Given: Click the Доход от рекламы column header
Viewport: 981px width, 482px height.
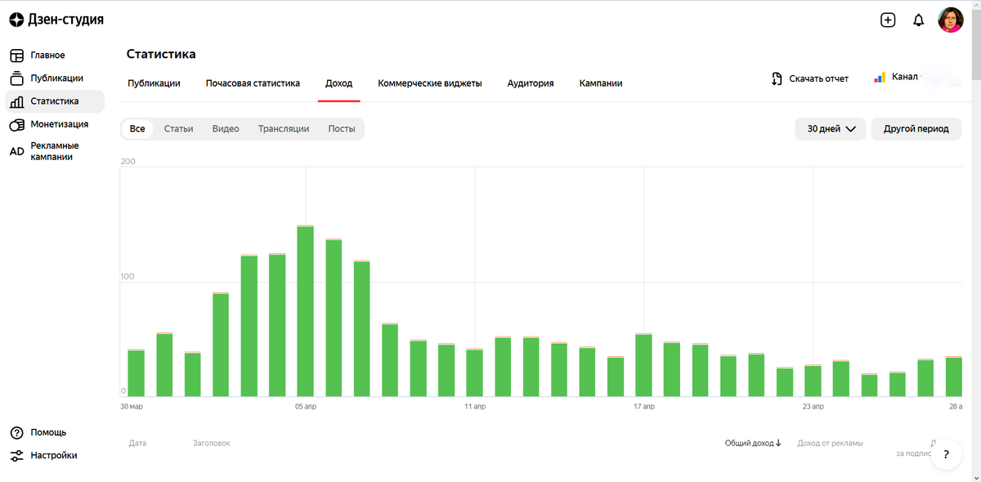Looking at the screenshot, I should pos(830,444).
